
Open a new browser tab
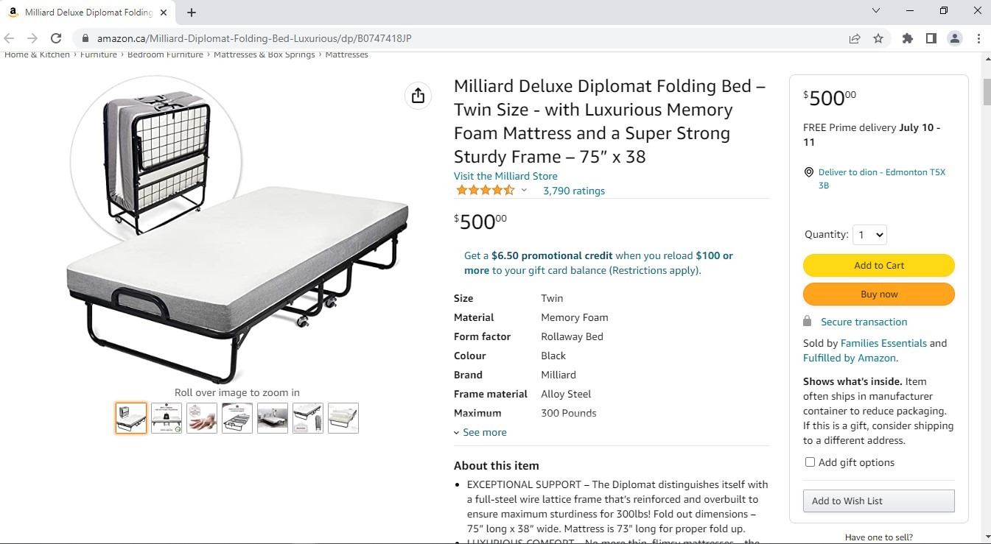192,13
